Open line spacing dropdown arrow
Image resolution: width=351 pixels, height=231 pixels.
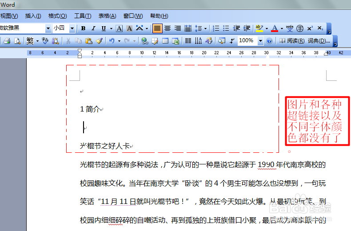205,28
